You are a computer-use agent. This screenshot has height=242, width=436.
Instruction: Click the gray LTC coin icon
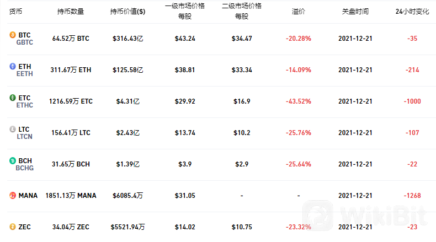point(13,129)
